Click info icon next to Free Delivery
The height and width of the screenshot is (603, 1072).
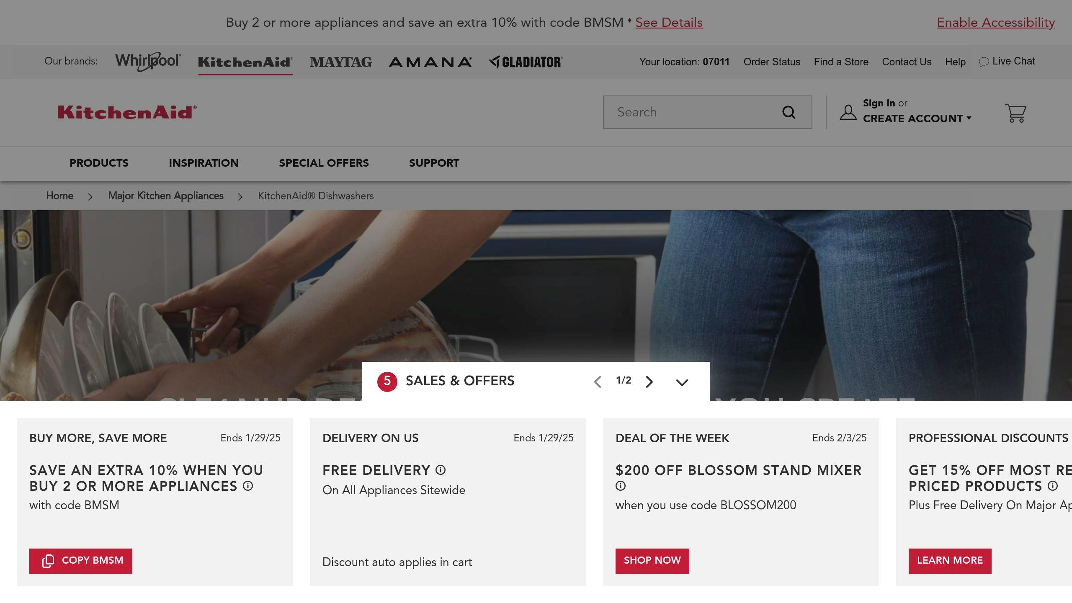pos(441,470)
